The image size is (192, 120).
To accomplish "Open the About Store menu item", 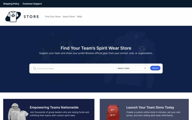I will coord(68,16).
